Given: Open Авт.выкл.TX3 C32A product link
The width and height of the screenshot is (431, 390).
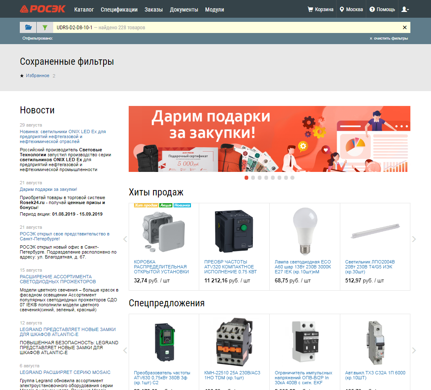Looking at the screenshot, I should click(375, 375).
